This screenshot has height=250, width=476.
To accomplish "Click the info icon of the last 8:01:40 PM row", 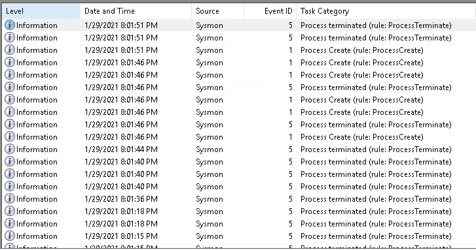I will (10, 187).
